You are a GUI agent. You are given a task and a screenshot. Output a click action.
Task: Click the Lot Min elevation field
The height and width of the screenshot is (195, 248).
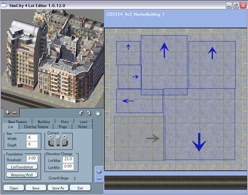coord(68,166)
